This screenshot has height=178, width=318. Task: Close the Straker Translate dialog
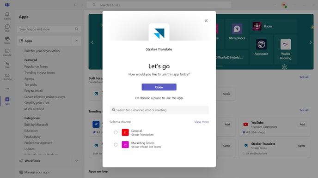coord(206,21)
